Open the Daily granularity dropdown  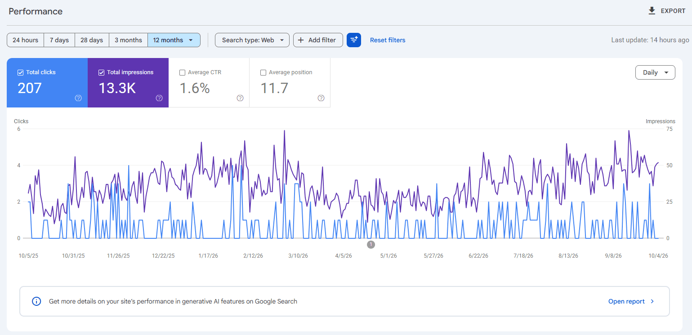click(x=655, y=72)
